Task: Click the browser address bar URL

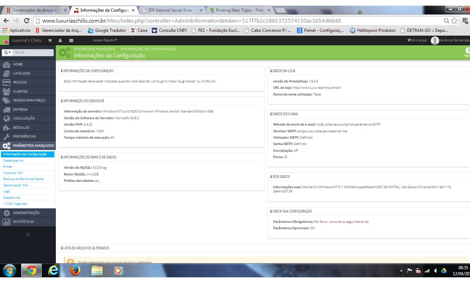Action: [x=192, y=21]
